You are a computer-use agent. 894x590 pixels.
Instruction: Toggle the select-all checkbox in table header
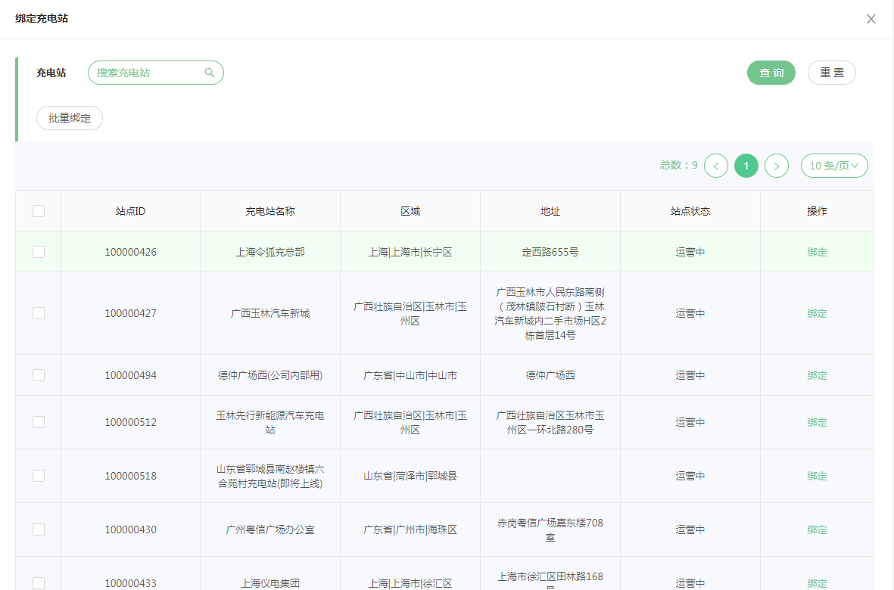pyautogui.click(x=39, y=211)
